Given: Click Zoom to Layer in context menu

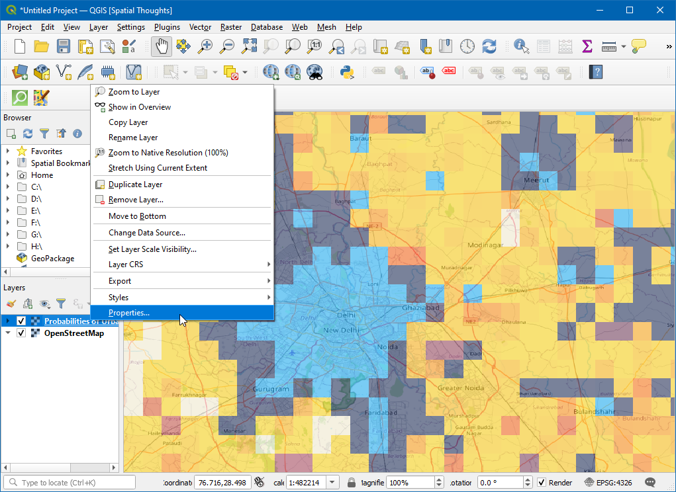Looking at the screenshot, I should [x=134, y=92].
